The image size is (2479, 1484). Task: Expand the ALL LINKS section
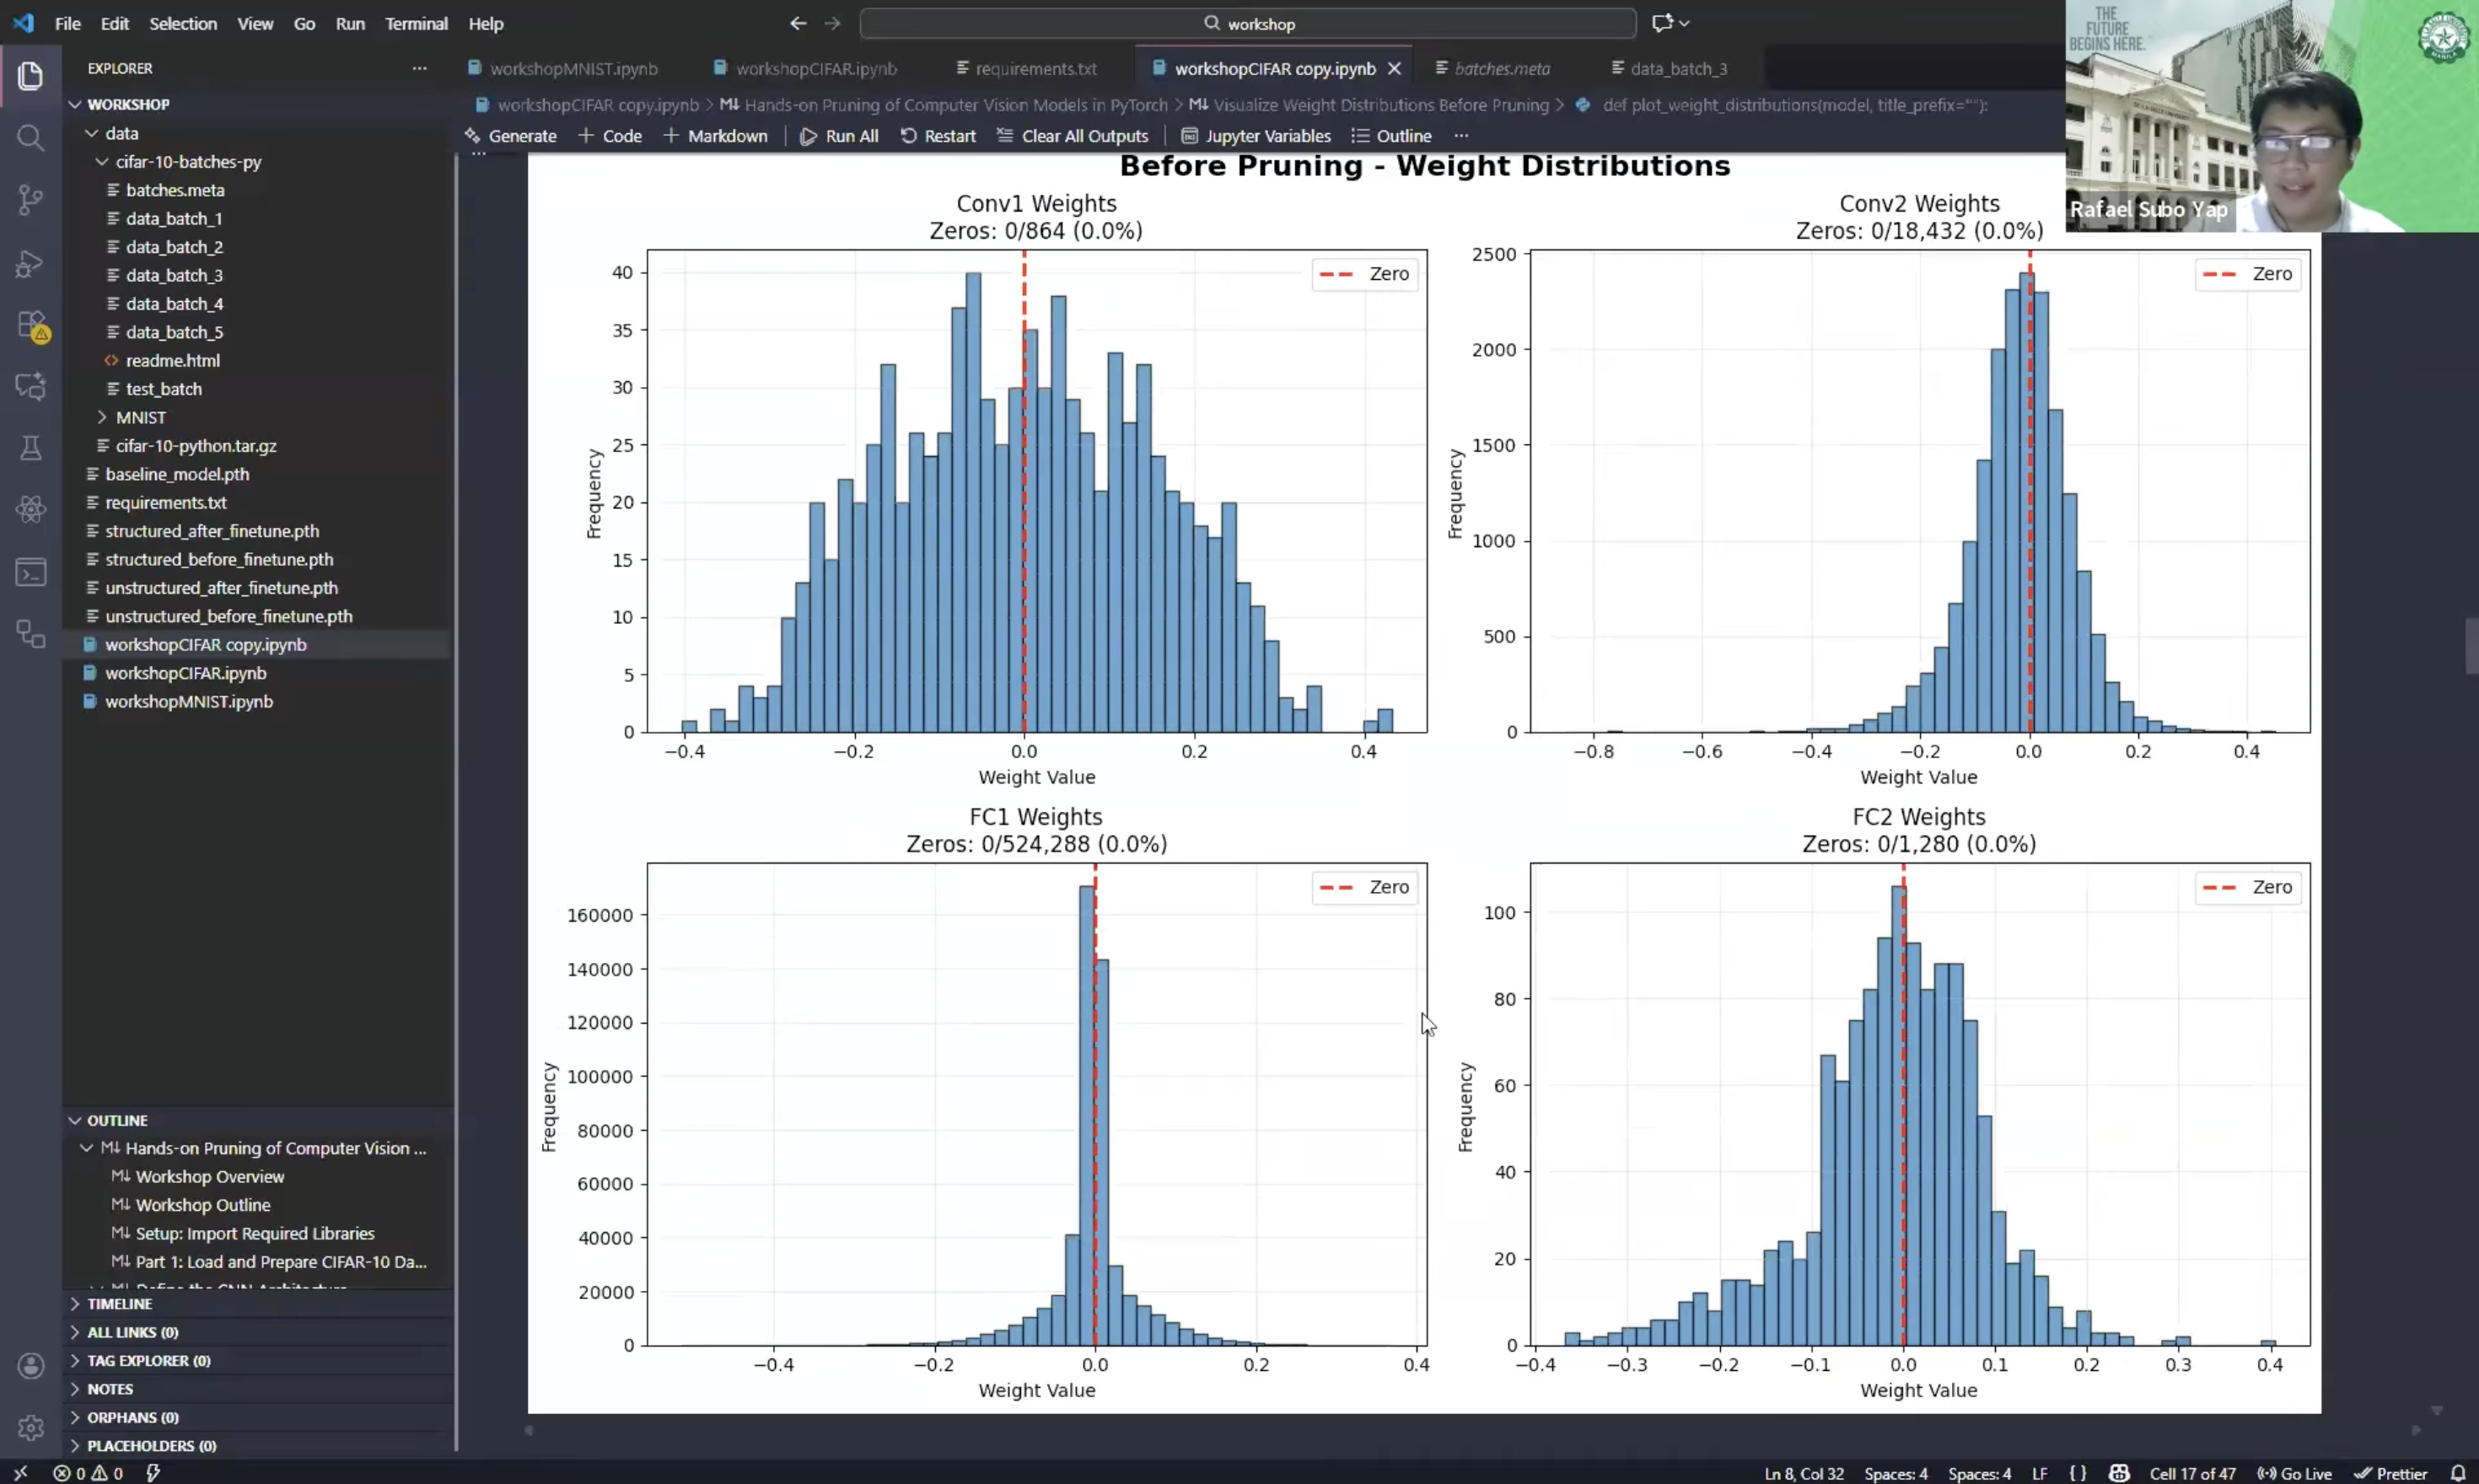[x=75, y=1332]
